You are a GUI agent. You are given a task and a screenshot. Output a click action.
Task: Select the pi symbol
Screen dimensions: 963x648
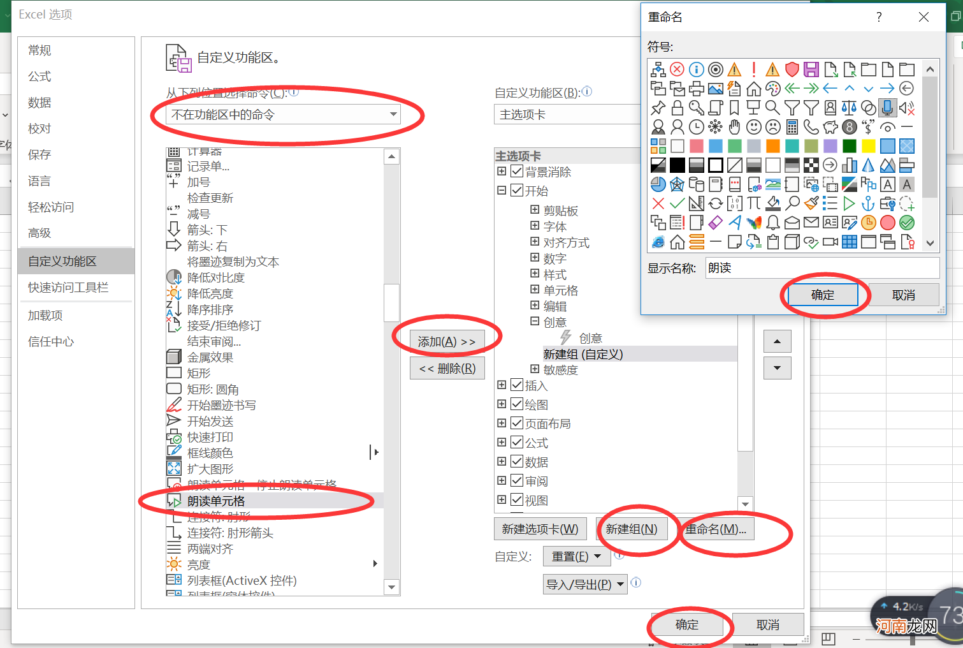753,203
